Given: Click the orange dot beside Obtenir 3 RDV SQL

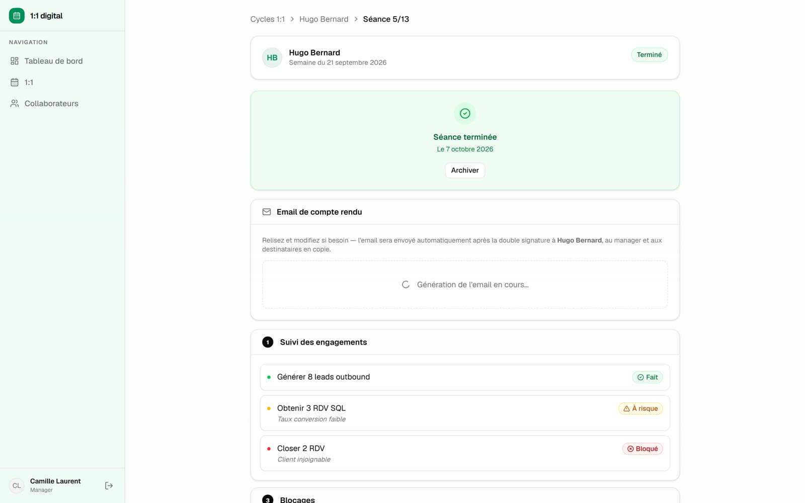Looking at the screenshot, I should [x=269, y=408].
